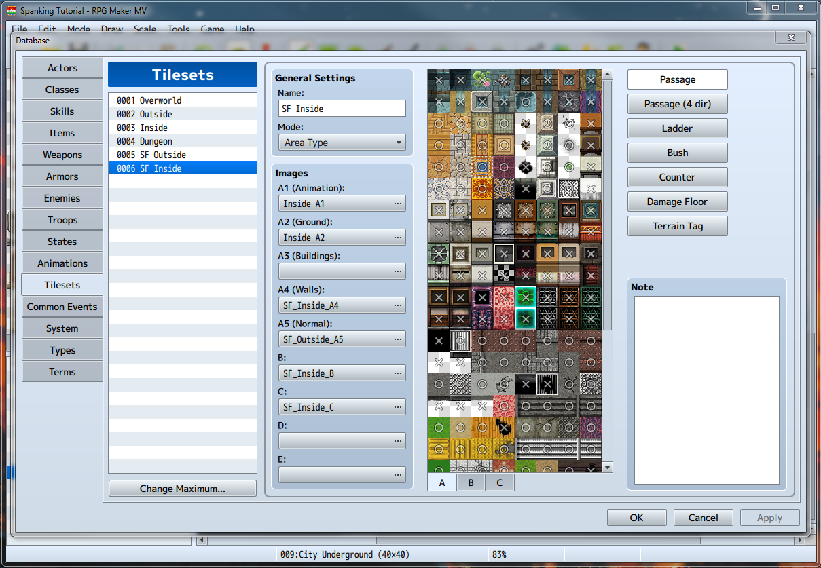Select the Counter setting mode
Screen dimensions: 821x568
(678, 177)
